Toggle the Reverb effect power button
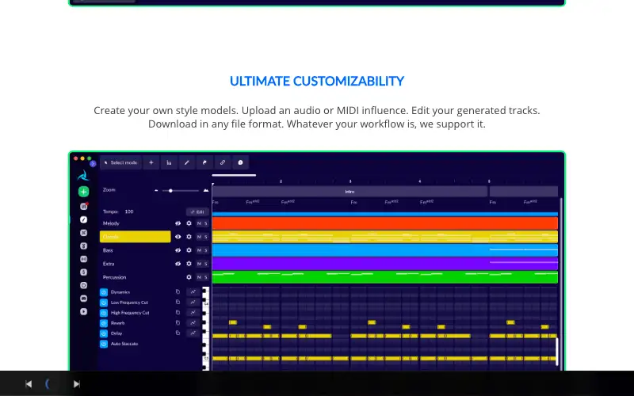This screenshot has height=396, width=634. [x=104, y=323]
